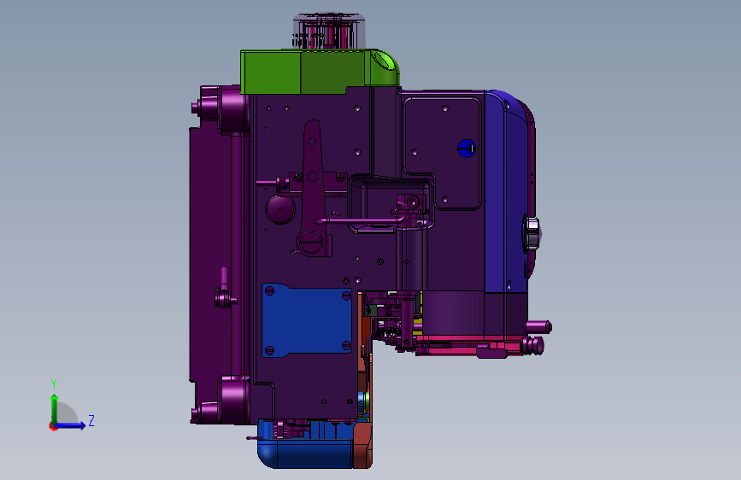Screen dimensions: 741x480
Task: Select the blue rectangular plate with four screws
Action: [x=307, y=320]
